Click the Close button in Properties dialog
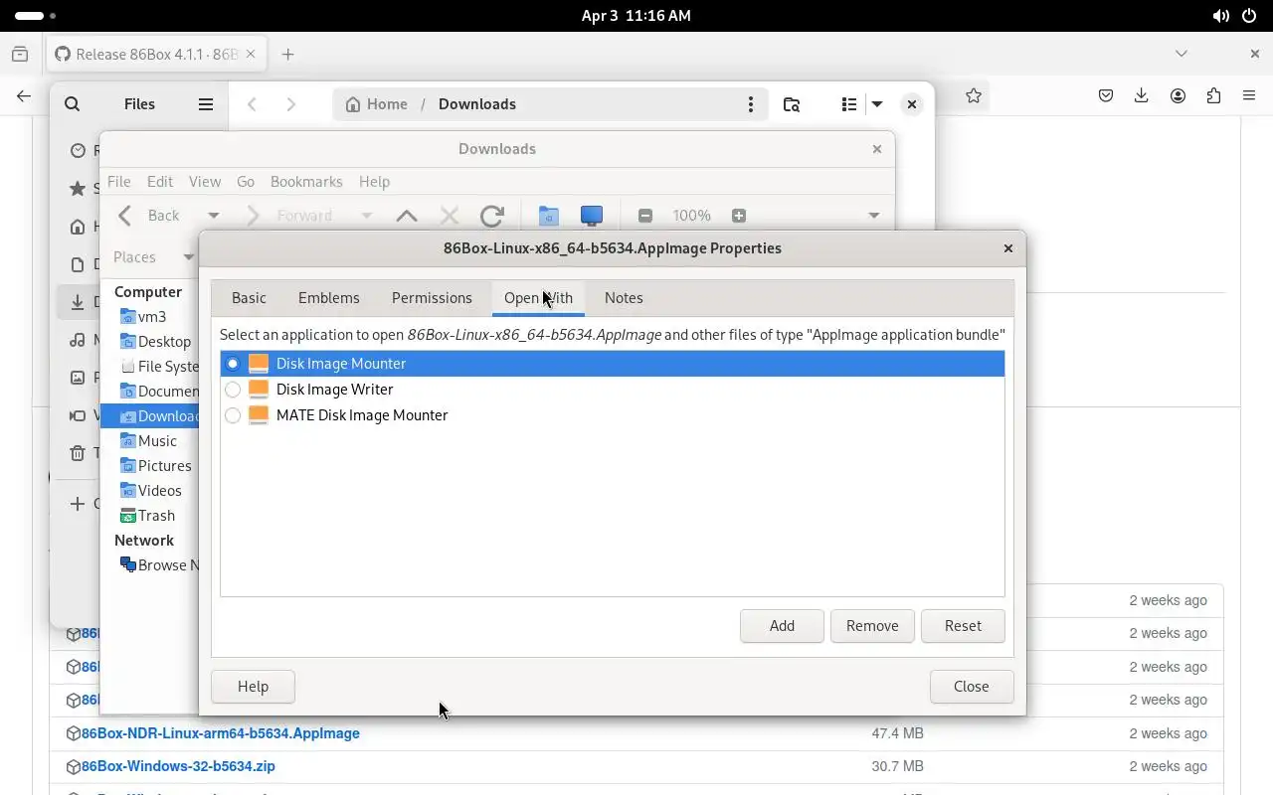The height and width of the screenshot is (795, 1273). point(971,687)
